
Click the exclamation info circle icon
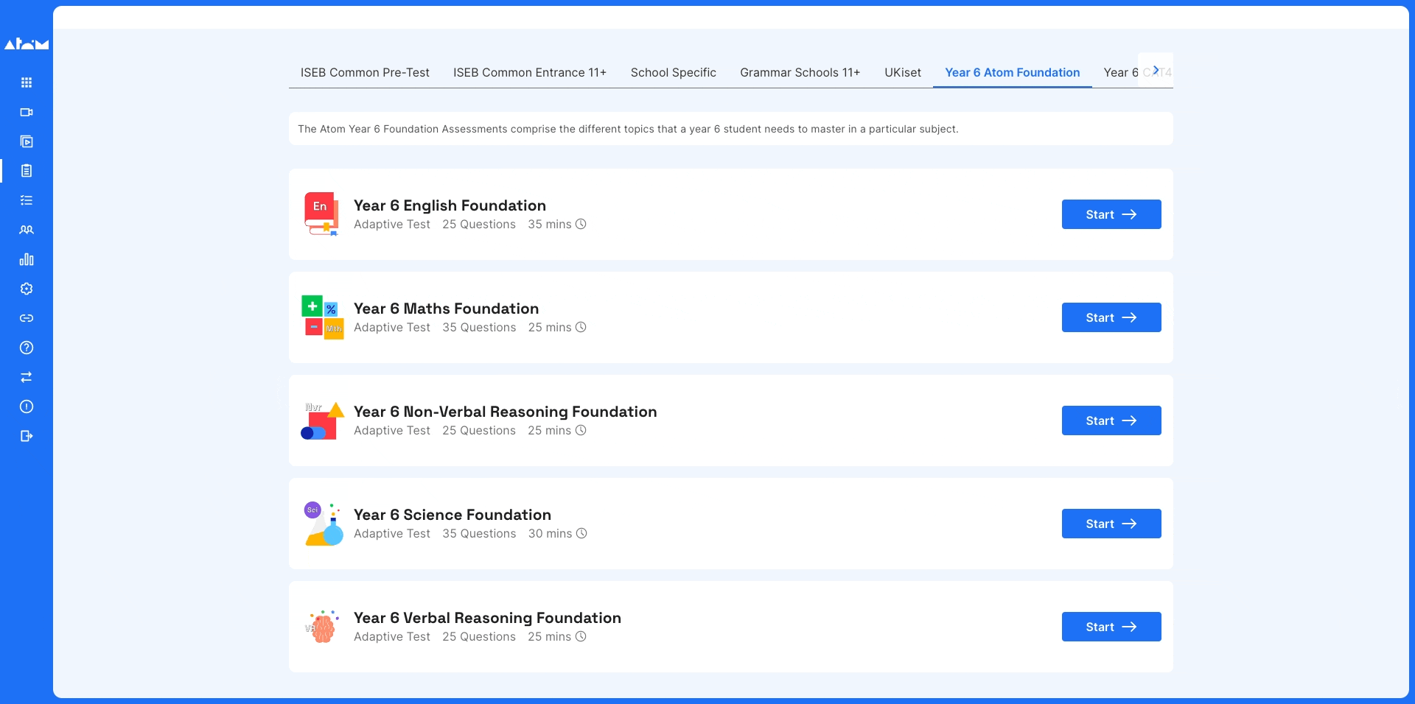pyautogui.click(x=27, y=406)
